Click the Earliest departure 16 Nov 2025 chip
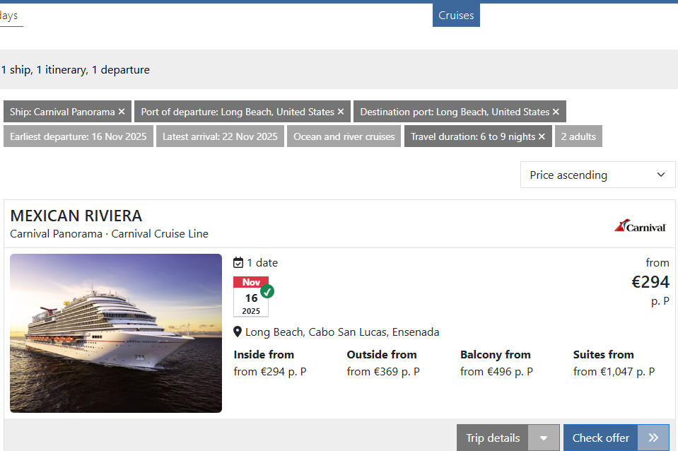The image size is (678, 451). click(78, 136)
